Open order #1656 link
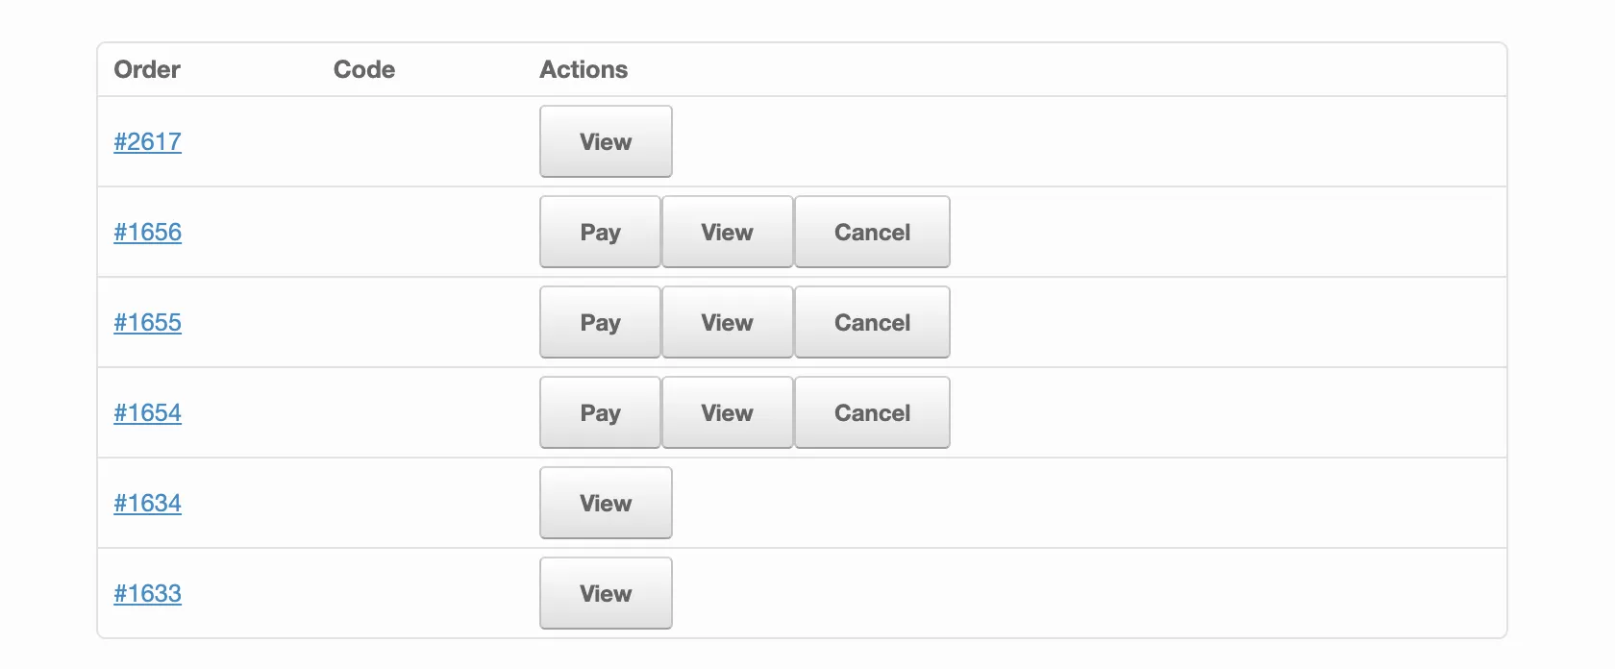The width and height of the screenshot is (1615, 669). point(147,232)
